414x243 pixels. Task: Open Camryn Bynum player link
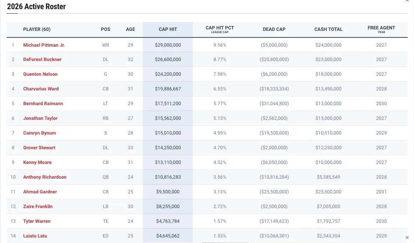point(39,133)
